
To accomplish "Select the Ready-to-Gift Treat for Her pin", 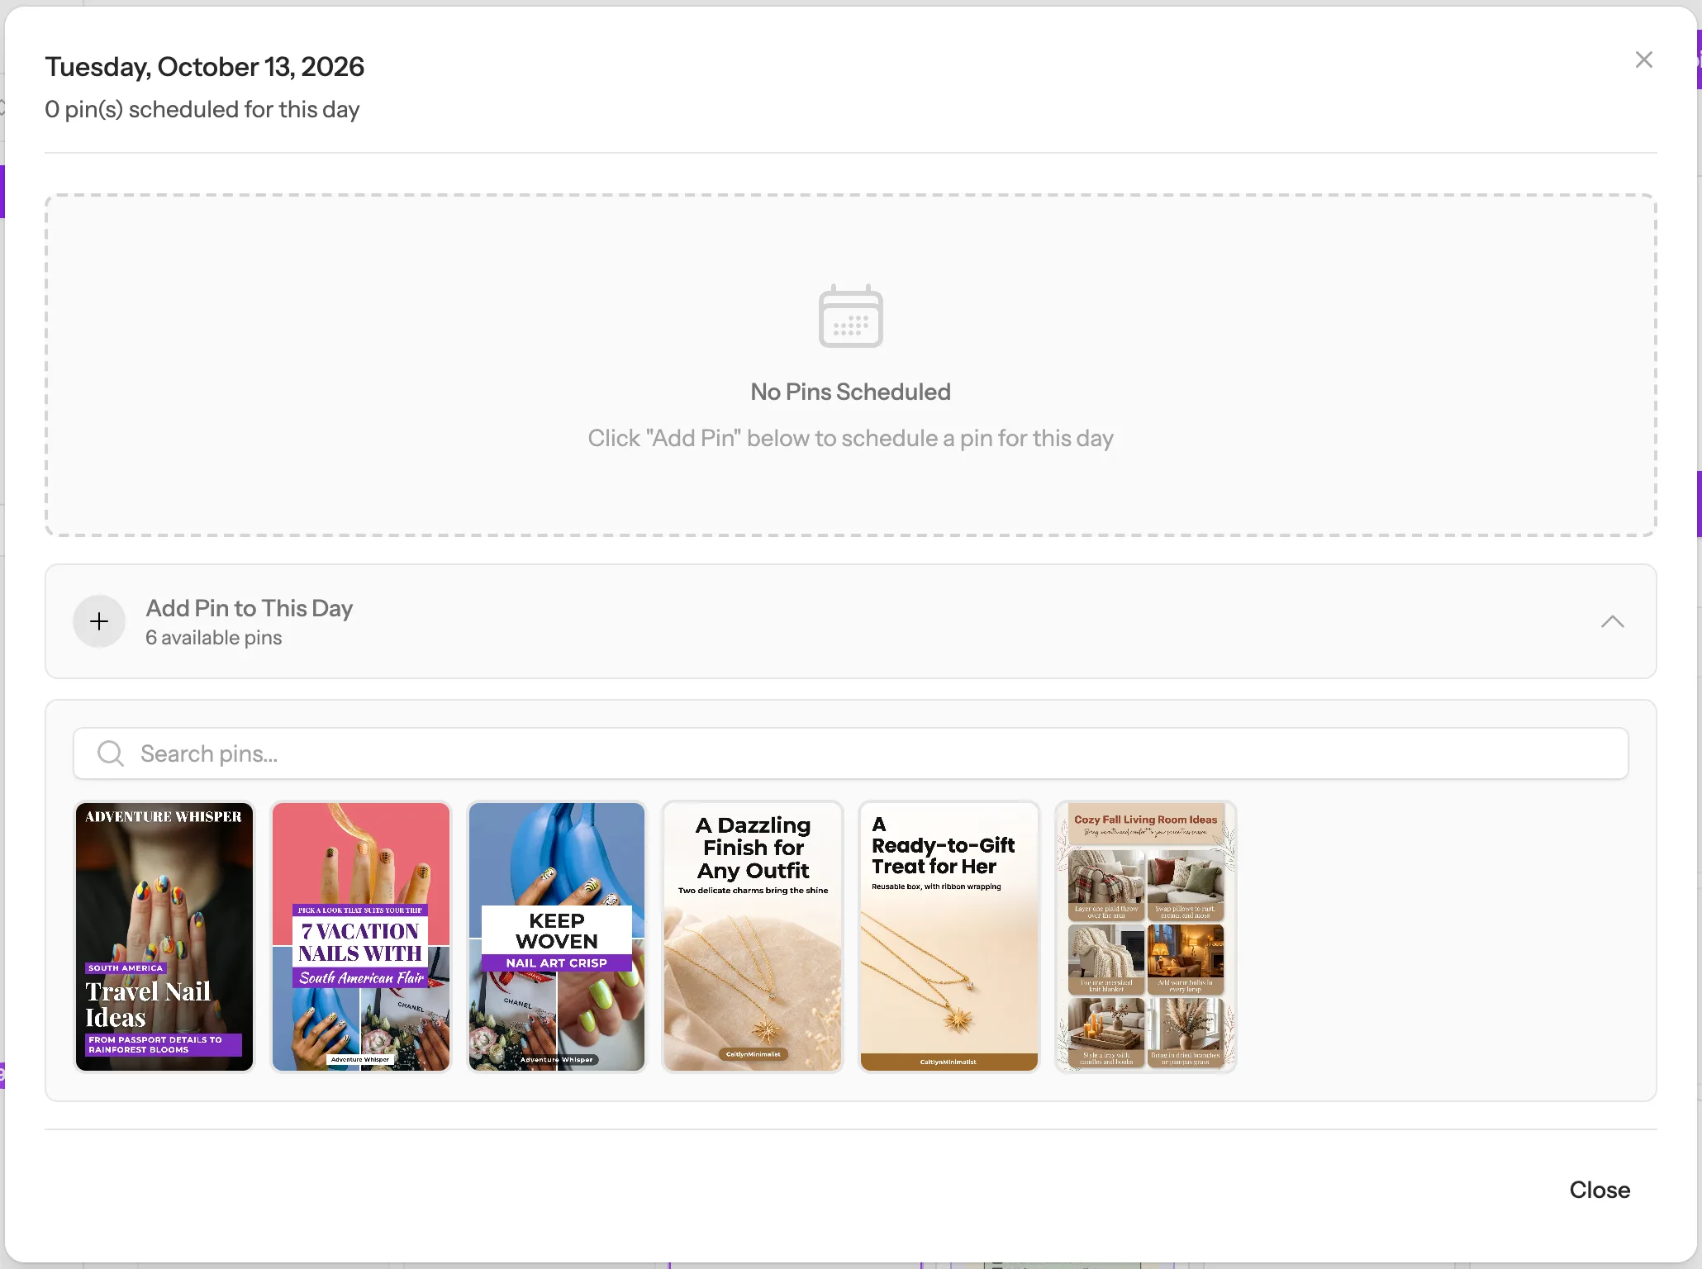I will [x=948, y=937].
